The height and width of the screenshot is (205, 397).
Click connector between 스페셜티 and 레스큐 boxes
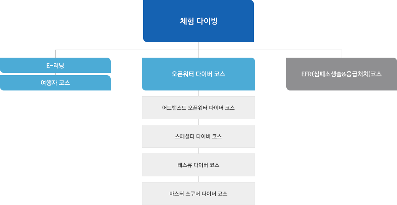point(198,150)
